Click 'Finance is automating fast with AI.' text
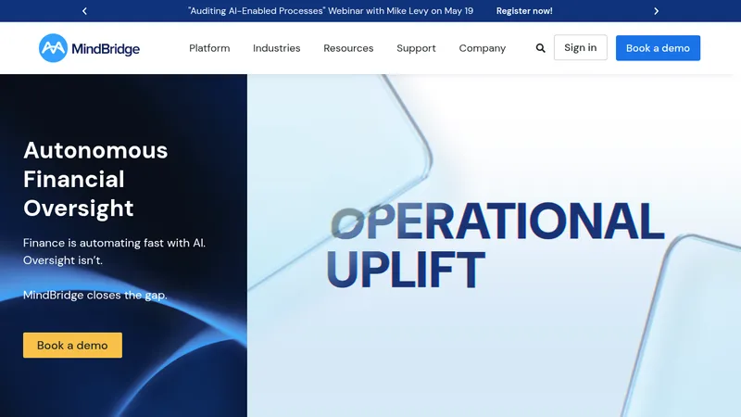 (114, 243)
